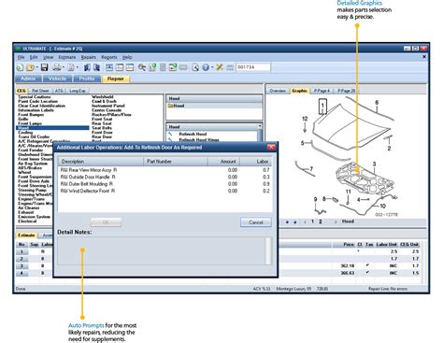This screenshot has height=343, width=443.
Task: Click the yellow crossed tools icon
Action: click(x=220, y=67)
